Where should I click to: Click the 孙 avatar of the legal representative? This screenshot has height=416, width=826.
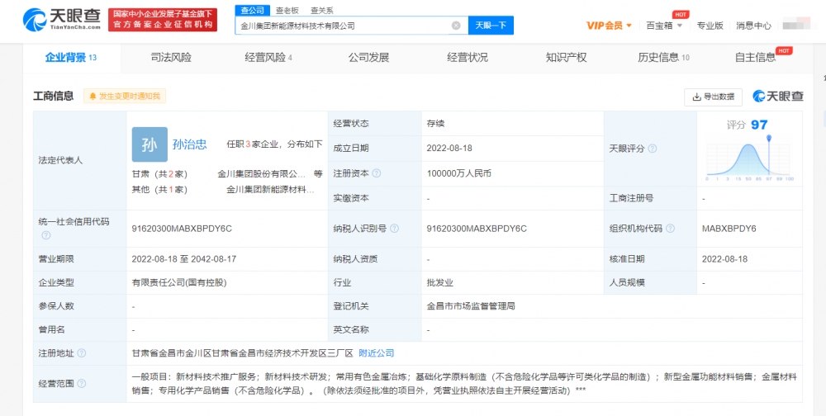point(149,144)
